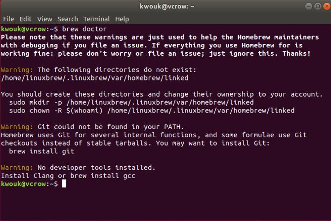
Task: Click the window title kwouk@vcrow: ~
Action: (165, 7)
